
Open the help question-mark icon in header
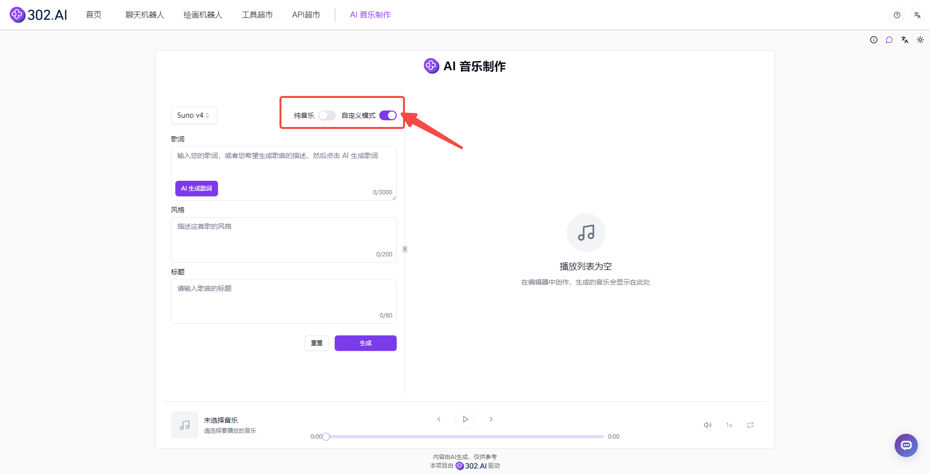[897, 15]
